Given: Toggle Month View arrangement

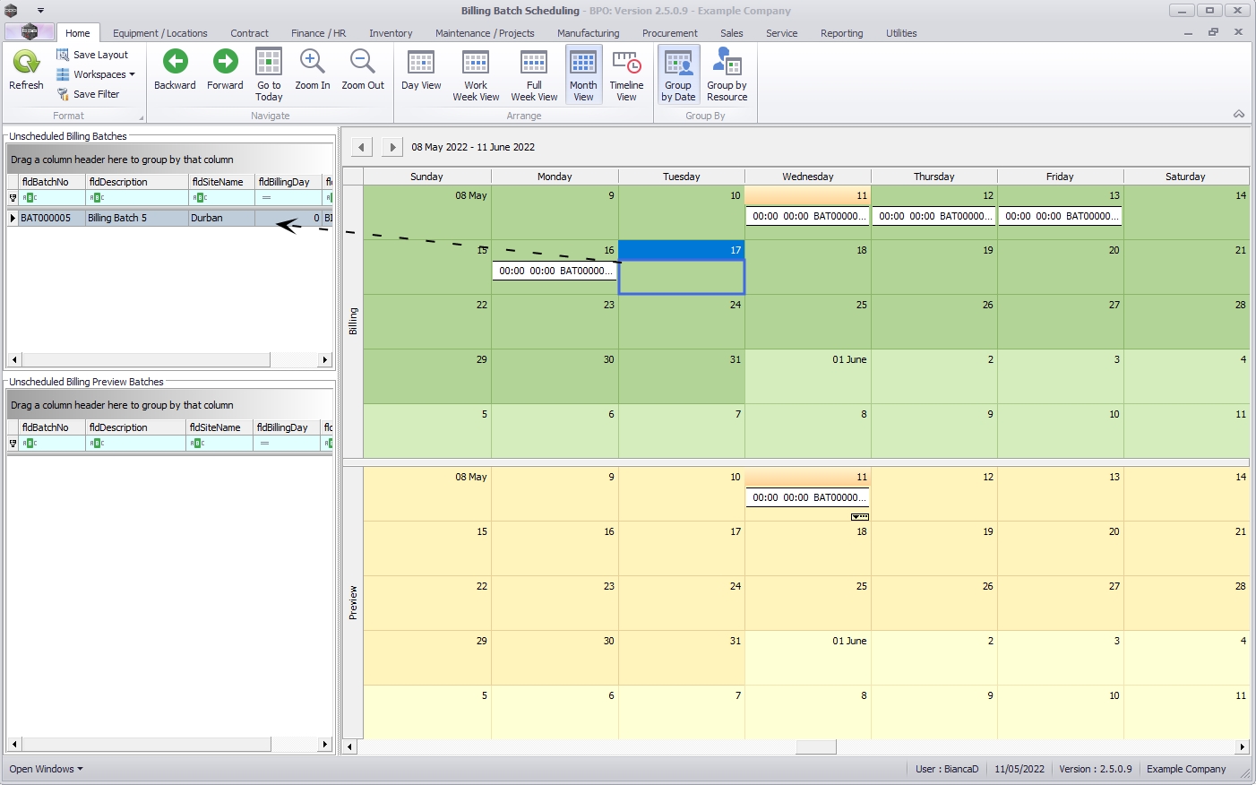Looking at the screenshot, I should point(583,74).
